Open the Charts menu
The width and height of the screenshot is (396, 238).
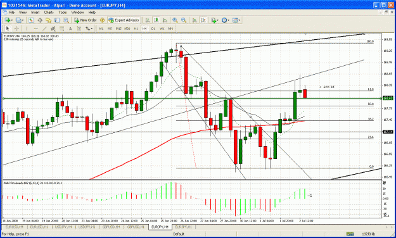(x=49, y=13)
